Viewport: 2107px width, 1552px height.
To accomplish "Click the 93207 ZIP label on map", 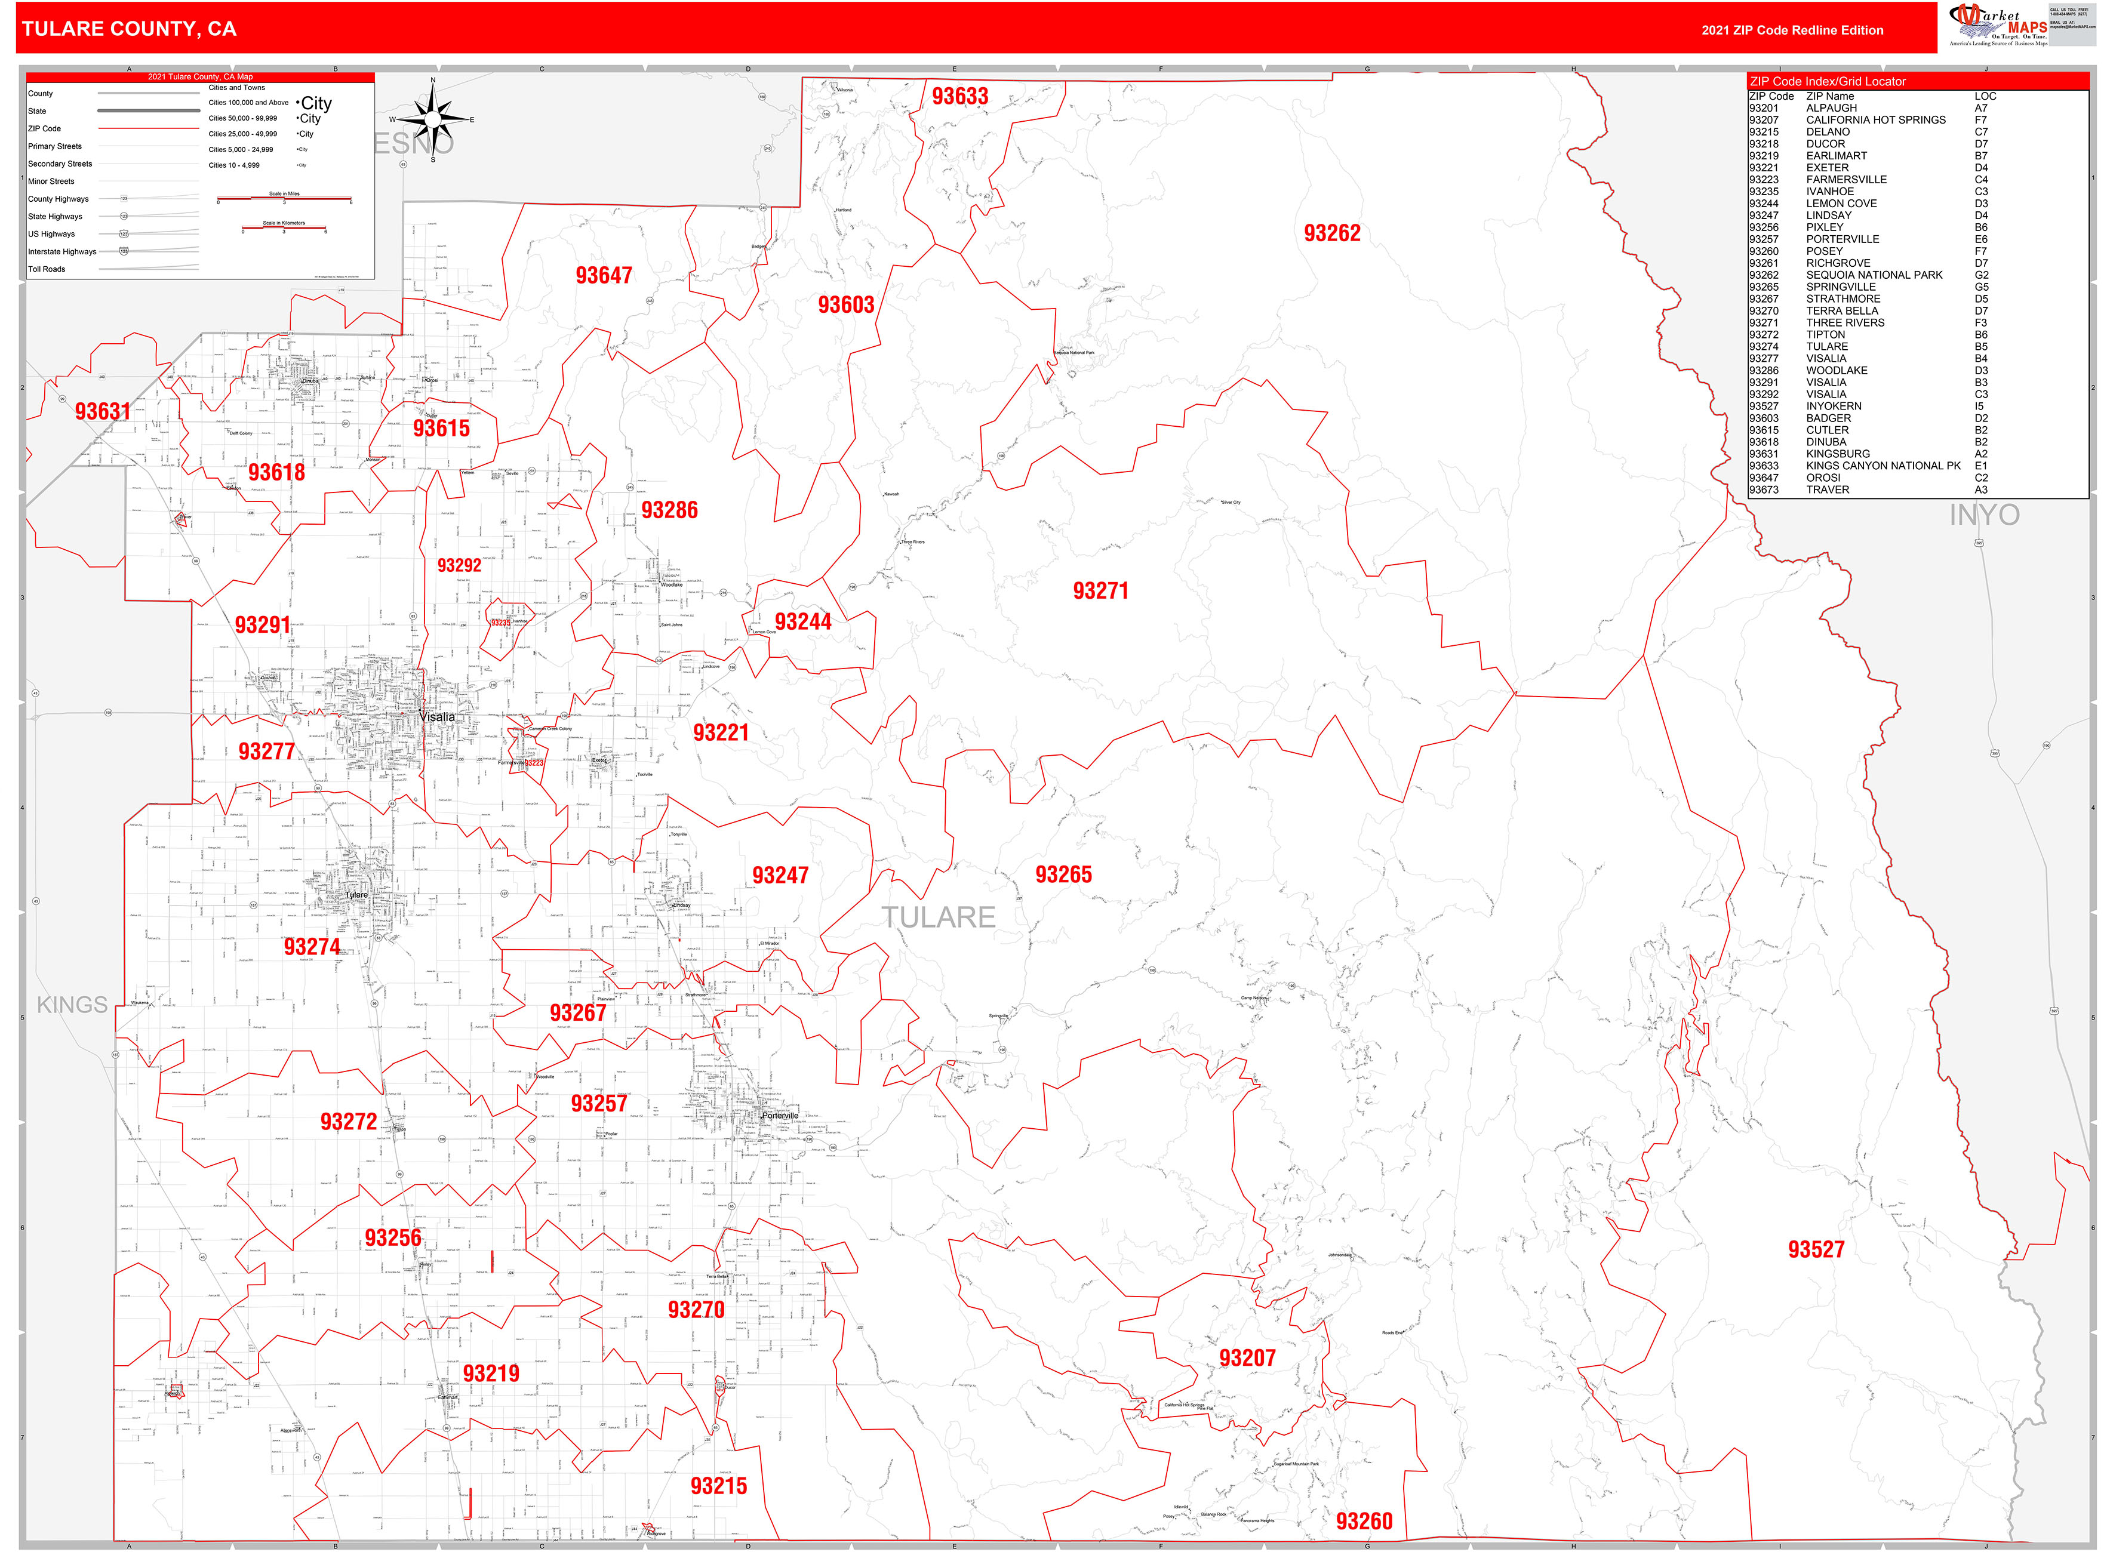I will [x=1247, y=1359].
